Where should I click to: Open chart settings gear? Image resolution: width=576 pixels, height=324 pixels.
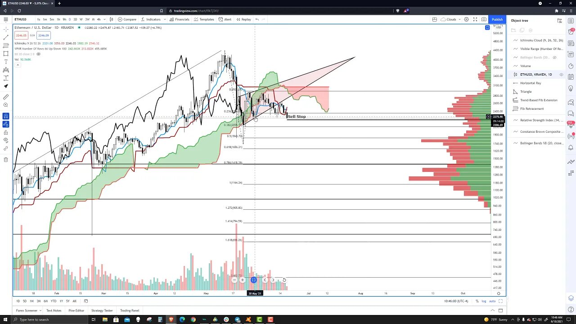coord(466,19)
